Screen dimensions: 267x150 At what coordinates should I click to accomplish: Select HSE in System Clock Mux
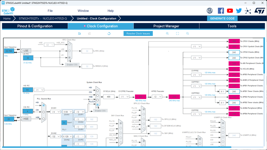pos(98,100)
